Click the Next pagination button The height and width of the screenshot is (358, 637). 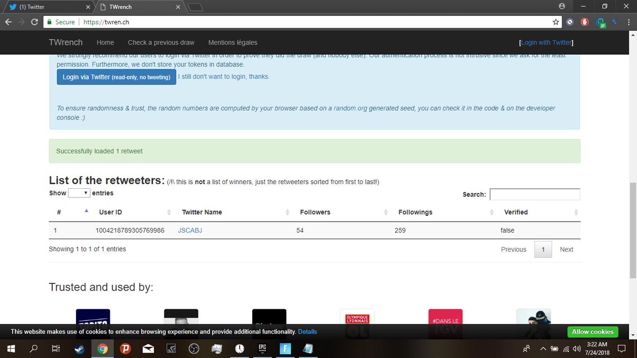(566, 249)
